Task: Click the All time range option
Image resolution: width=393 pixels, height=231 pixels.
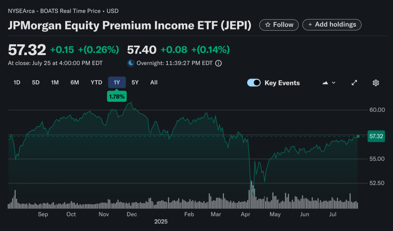Action: (x=154, y=82)
